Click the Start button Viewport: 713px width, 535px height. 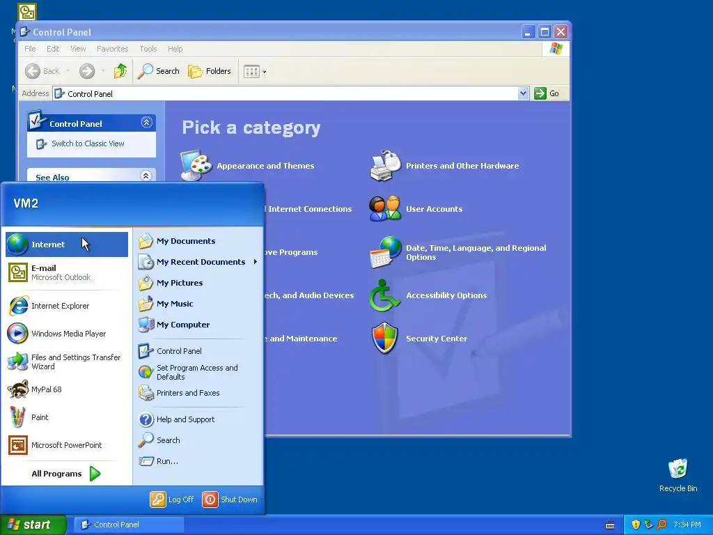(33, 525)
